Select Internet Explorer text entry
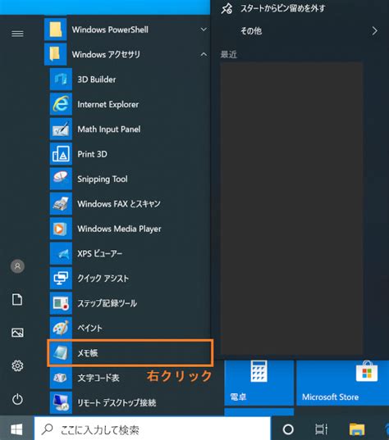Image resolution: width=389 pixels, height=440 pixels. tap(108, 104)
